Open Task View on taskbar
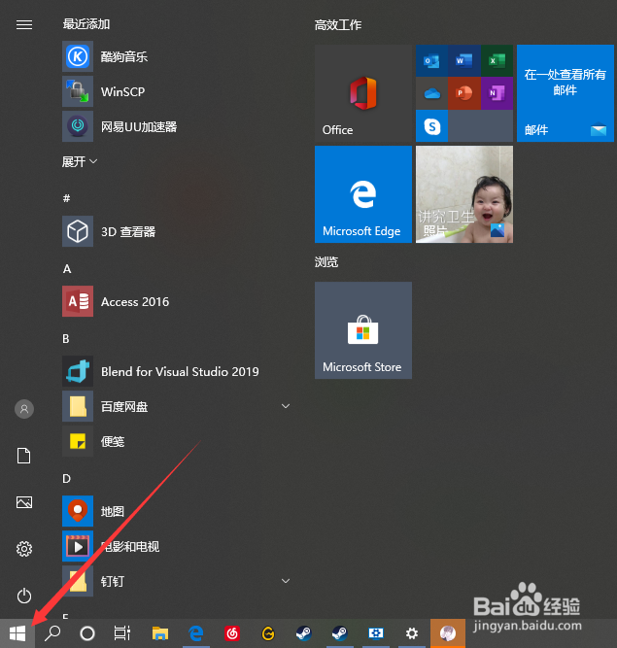The width and height of the screenshot is (617, 648). coord(122,633)
